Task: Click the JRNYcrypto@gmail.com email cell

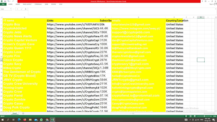Action: [x=138, y=80]
